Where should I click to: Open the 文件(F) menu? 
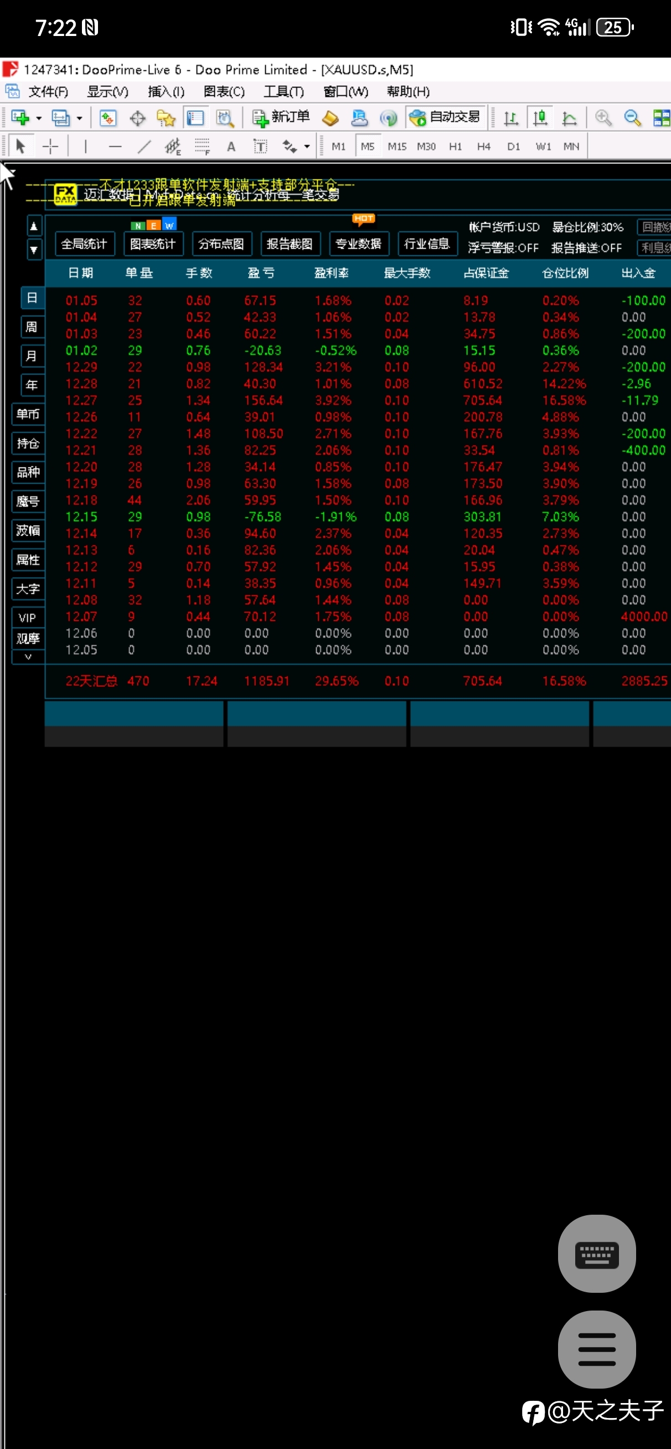tap(48, 91)
